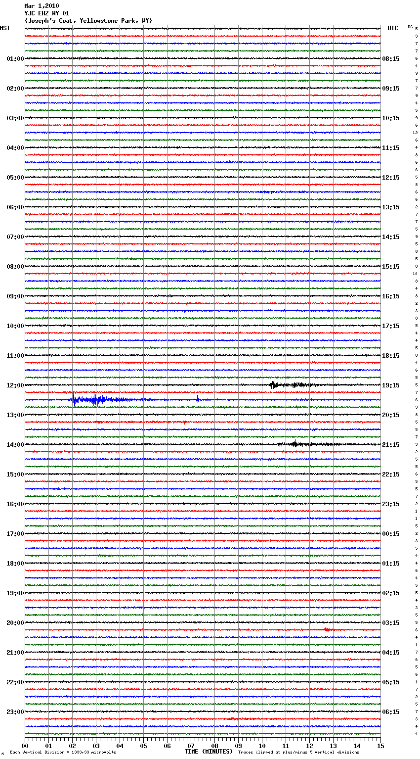Select the 07:00 MST time label
This screenshot has height=759, width=420.
15,237
